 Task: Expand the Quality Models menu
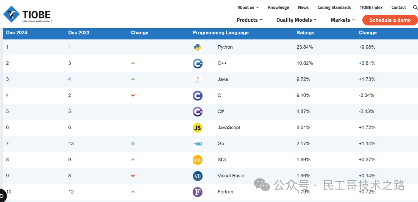296,20
